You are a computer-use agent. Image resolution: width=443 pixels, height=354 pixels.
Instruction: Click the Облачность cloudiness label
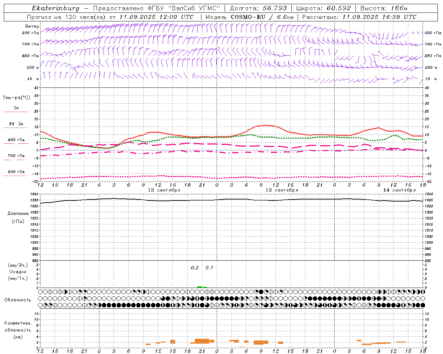click(x=17, y=300)
